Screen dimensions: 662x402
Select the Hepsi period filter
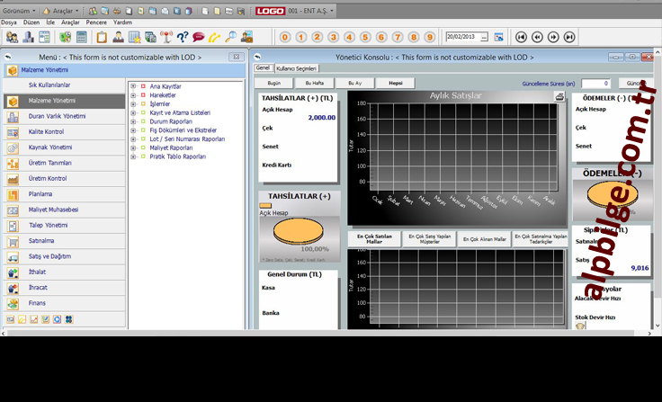395,83
